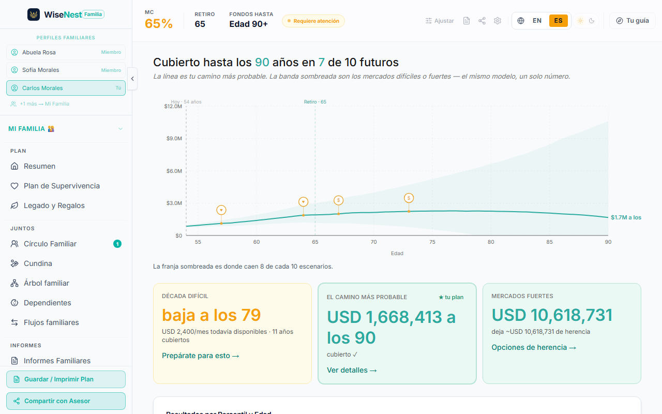
Task: Select the Sofía Morales profile
Action: point(66,70)
